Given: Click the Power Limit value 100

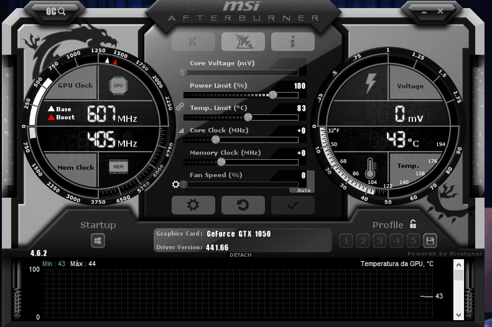Looking at the screenshot, I should (300, 86).
